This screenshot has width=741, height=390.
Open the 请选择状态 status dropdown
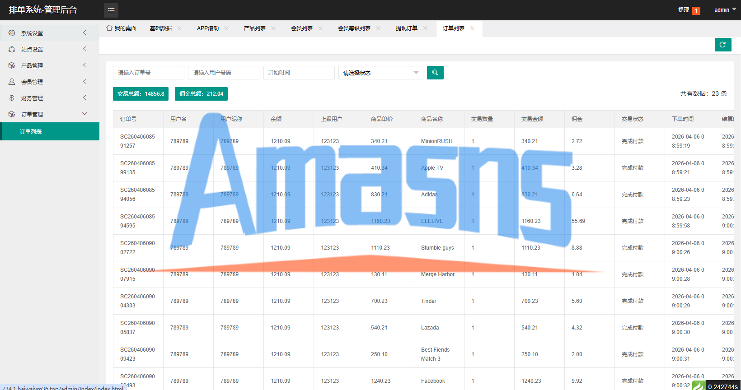tap(381, 73)
